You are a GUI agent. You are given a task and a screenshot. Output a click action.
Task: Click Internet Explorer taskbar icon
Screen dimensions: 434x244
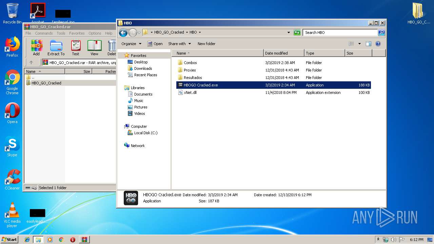[27, 240]
